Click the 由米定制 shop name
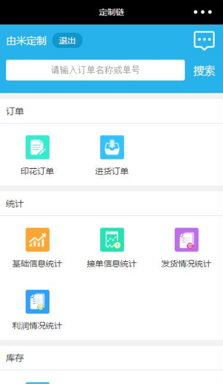The image size is (223, 384). [x=26, y=41]
